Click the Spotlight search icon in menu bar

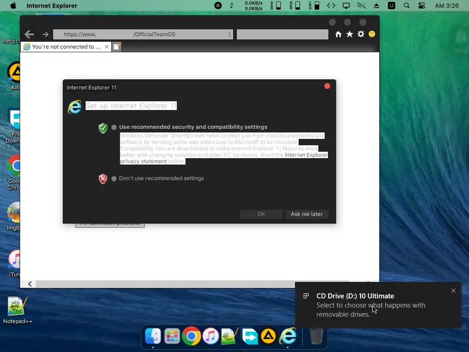(x=407, y=5)
